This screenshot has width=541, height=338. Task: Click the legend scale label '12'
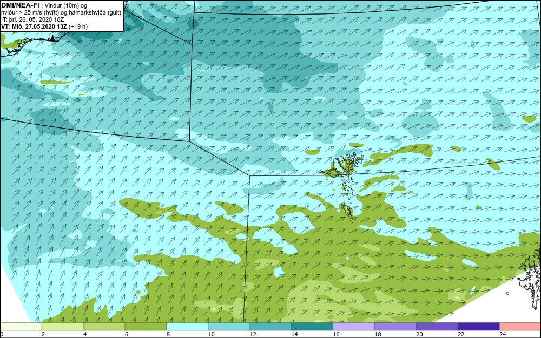coord(253,334)
